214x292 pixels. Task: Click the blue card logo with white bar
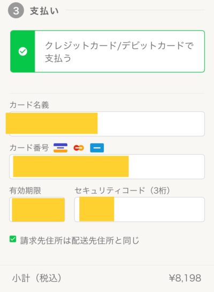coord(97,148)
